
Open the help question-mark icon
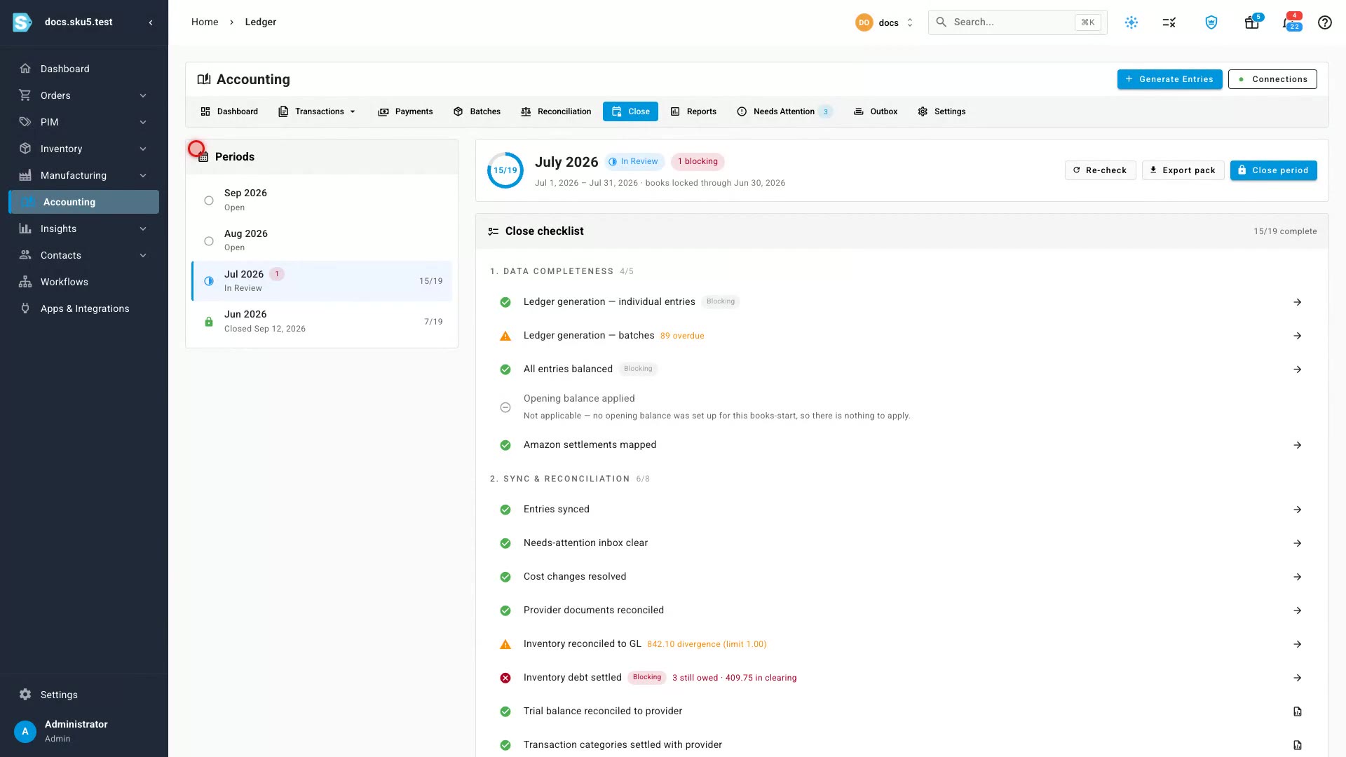point(1324,22)
